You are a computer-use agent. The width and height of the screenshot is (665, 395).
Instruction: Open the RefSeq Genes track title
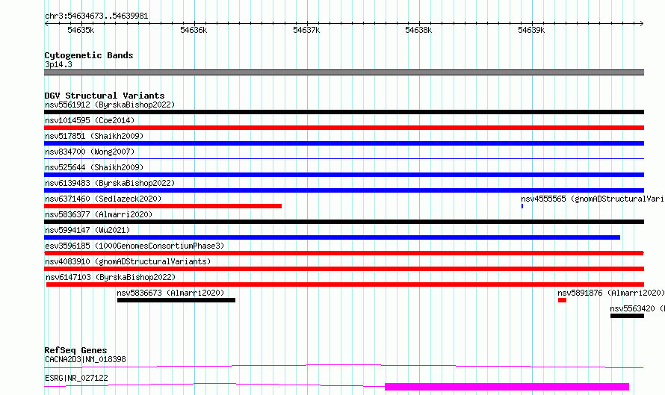point(75,350)
